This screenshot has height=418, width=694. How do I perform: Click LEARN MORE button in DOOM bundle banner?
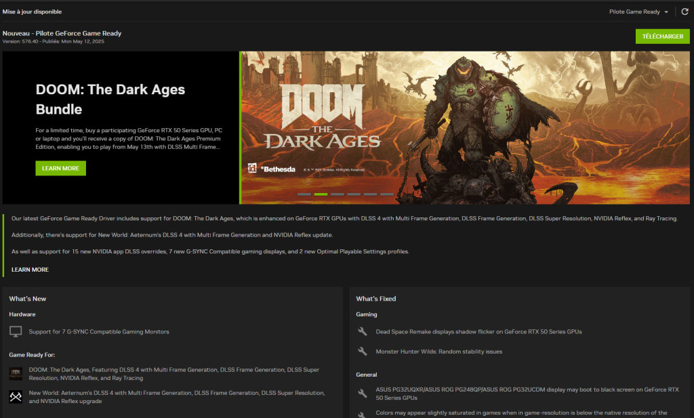[60, 168]
